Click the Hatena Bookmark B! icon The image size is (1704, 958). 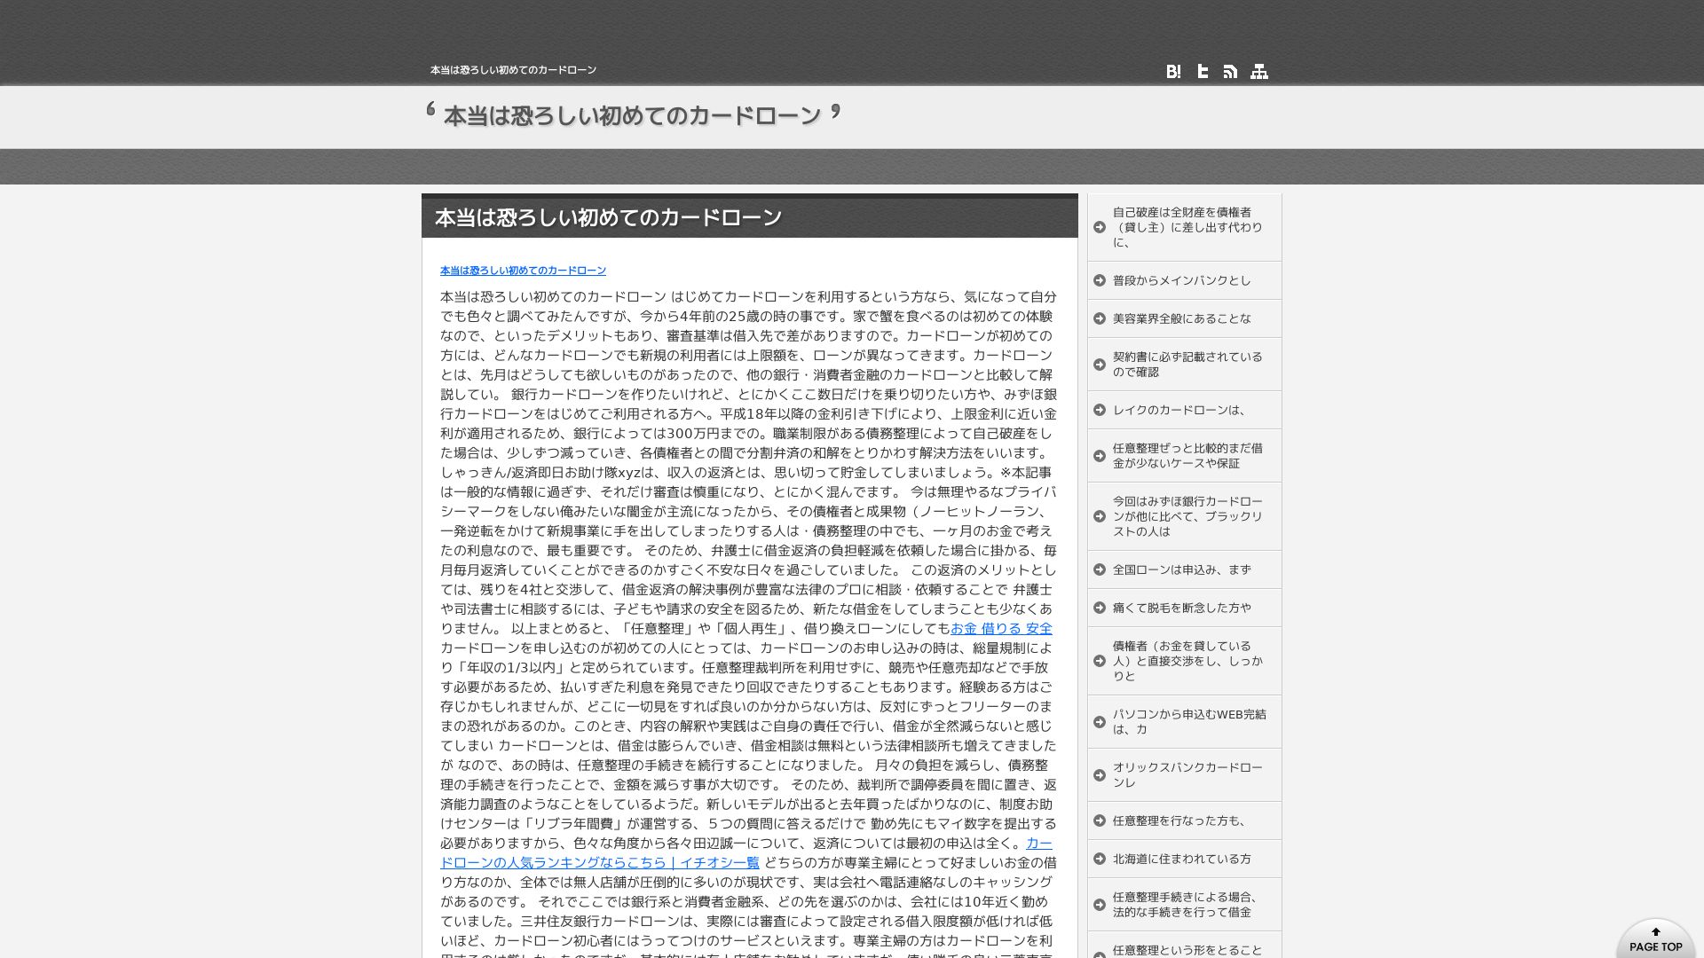[1173, 72]
